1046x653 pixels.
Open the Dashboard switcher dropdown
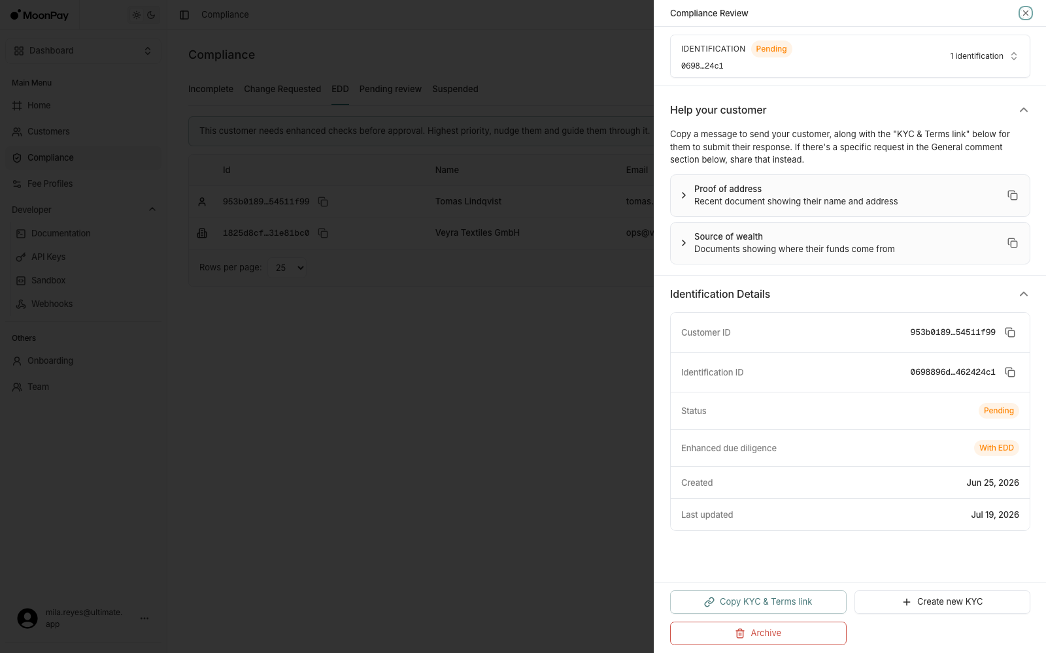83,51
